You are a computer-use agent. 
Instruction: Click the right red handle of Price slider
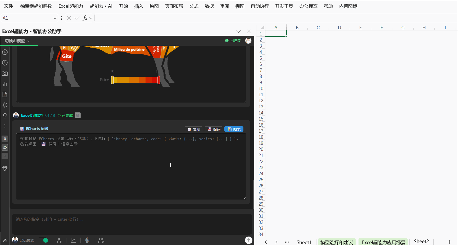[159, 80]
